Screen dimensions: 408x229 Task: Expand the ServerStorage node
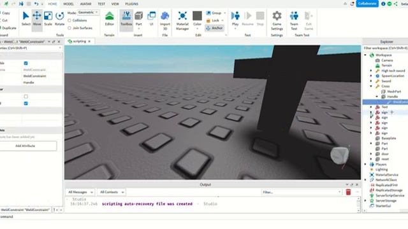point(365,201)
